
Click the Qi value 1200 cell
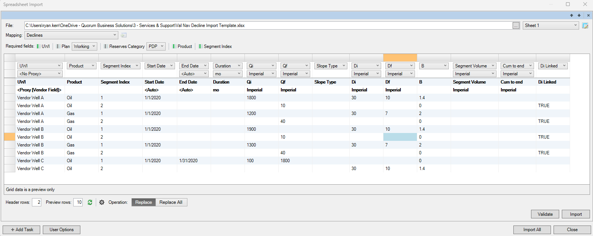click(x=261, y=114)
